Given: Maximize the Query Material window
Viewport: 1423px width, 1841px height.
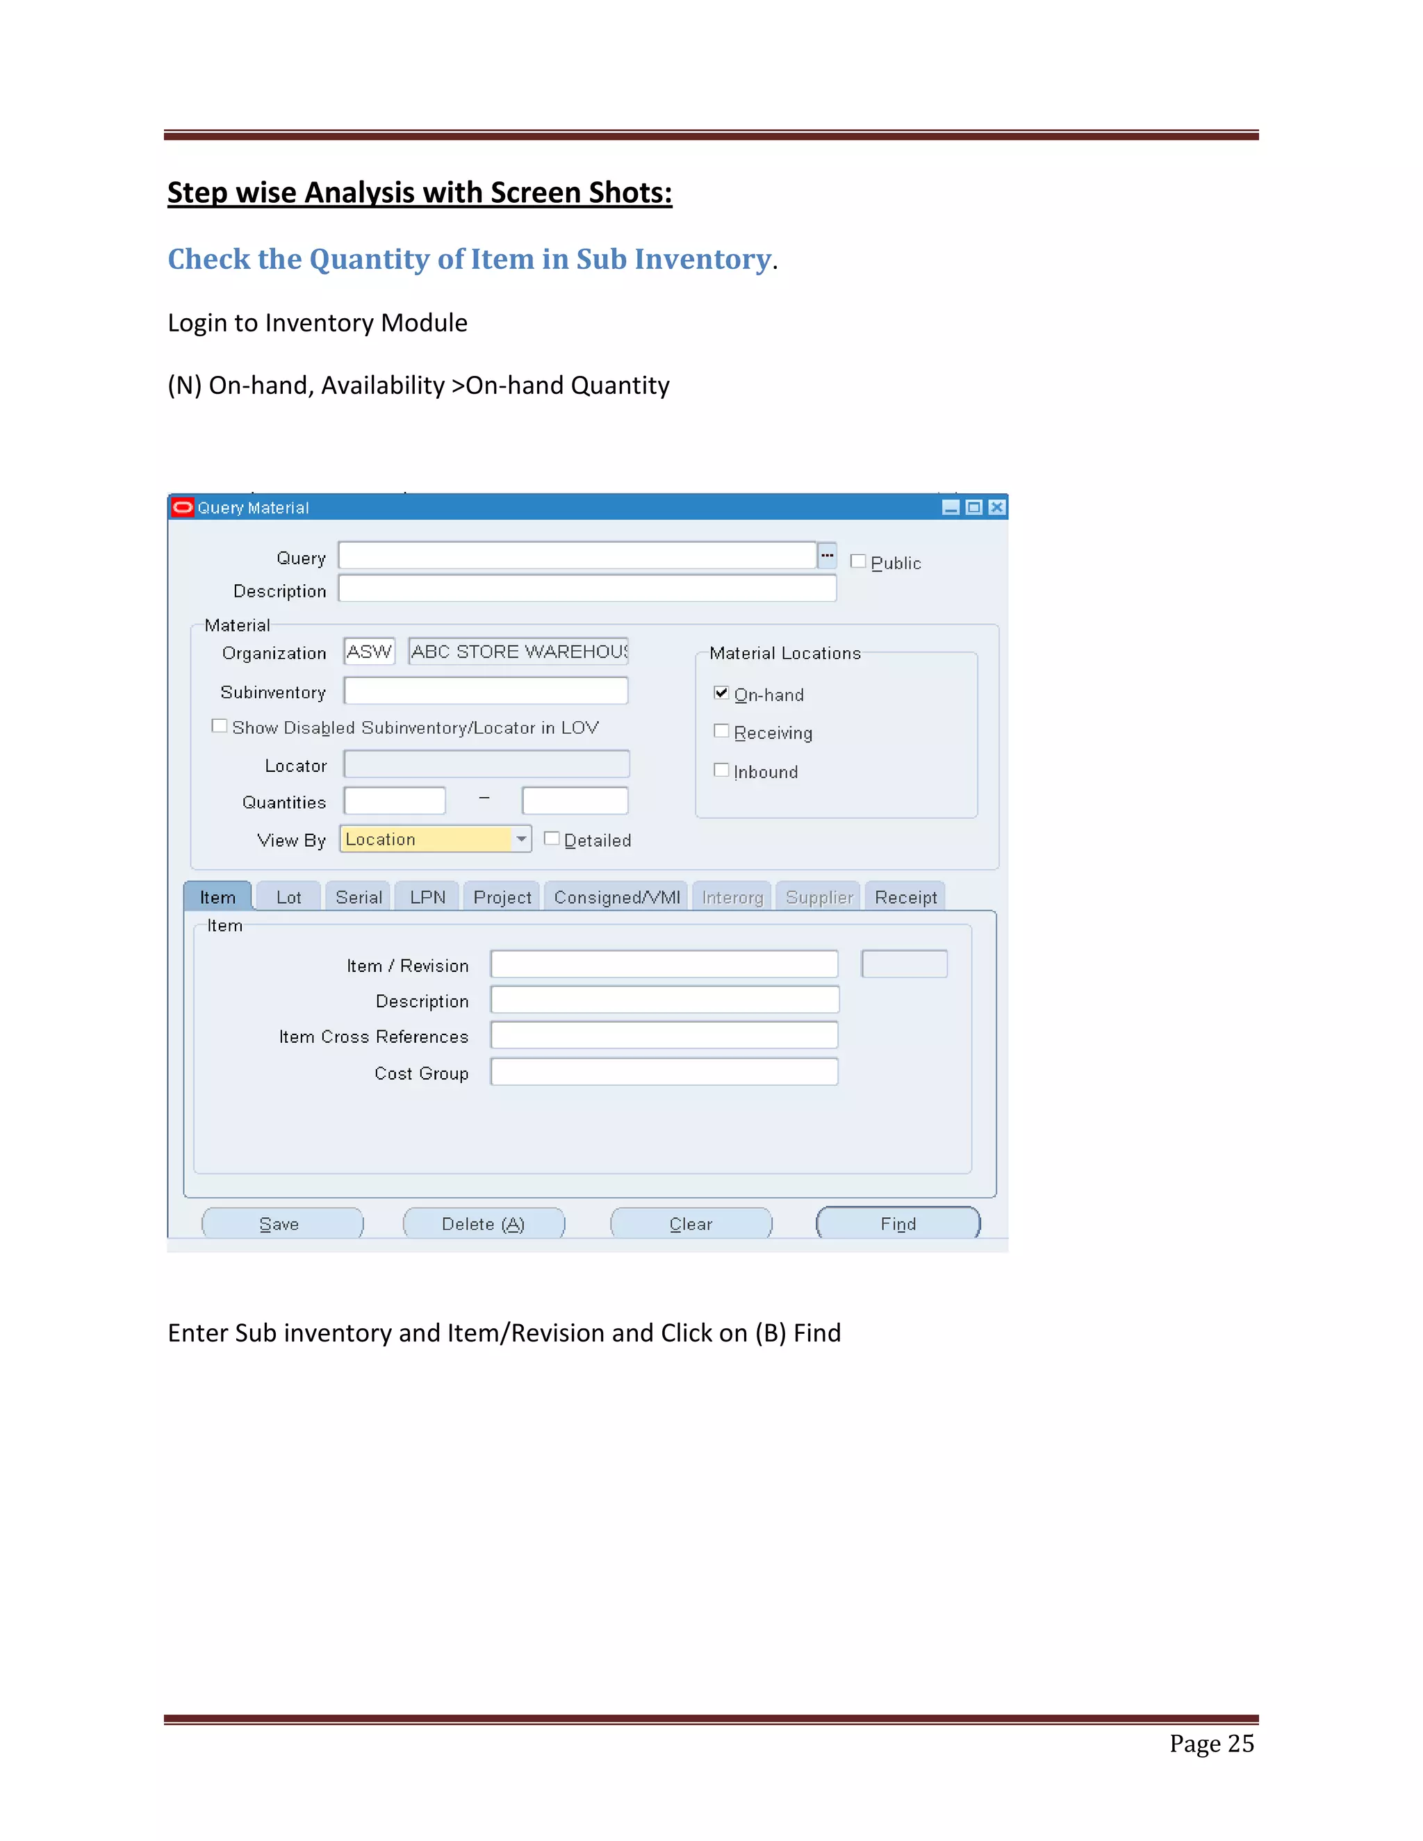Looking at the screenshot, I should [x=973, y=507].
